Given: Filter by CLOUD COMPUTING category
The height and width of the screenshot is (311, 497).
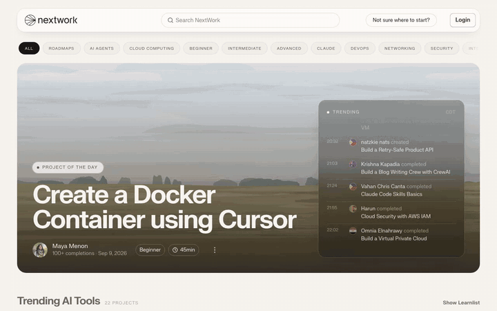Looking at the screenshot, I should (x=151, y=48).
